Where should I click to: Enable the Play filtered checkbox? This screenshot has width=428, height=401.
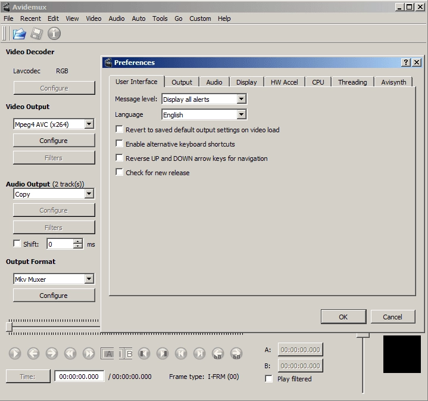[x=268, y=378]
